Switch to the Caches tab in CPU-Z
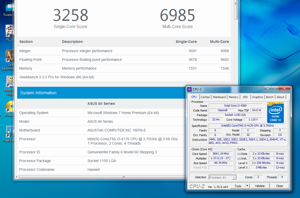 pyautogui.click(x=205, y=97)
